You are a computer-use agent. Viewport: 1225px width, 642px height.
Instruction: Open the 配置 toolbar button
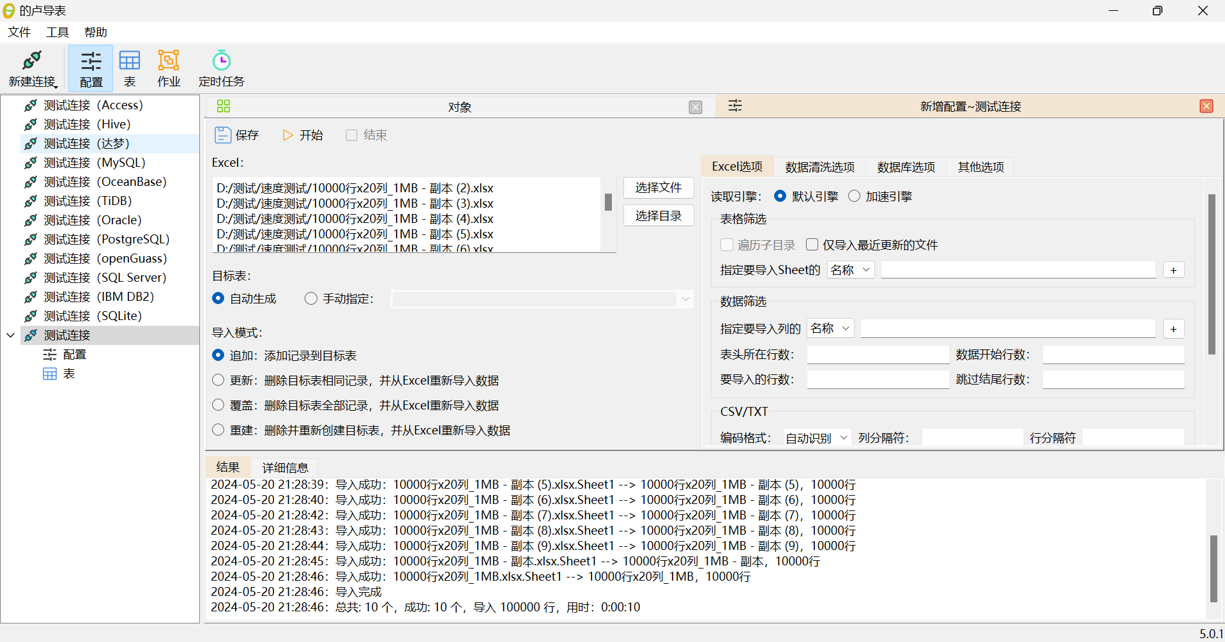pos(91,68)
